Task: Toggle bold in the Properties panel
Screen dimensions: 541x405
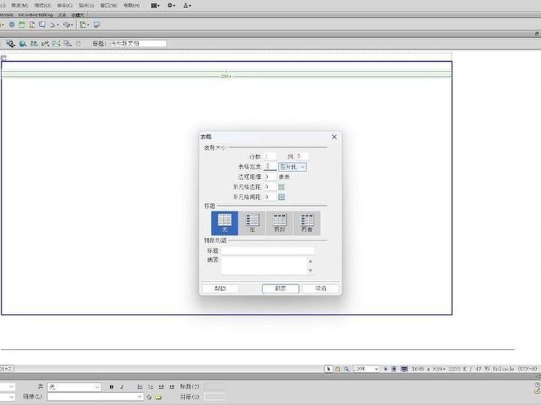Action: (112, 387)
